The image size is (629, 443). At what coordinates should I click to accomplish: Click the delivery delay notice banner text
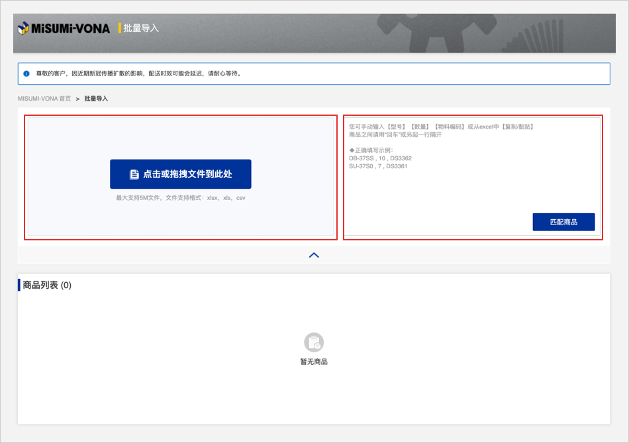[138, 74]
